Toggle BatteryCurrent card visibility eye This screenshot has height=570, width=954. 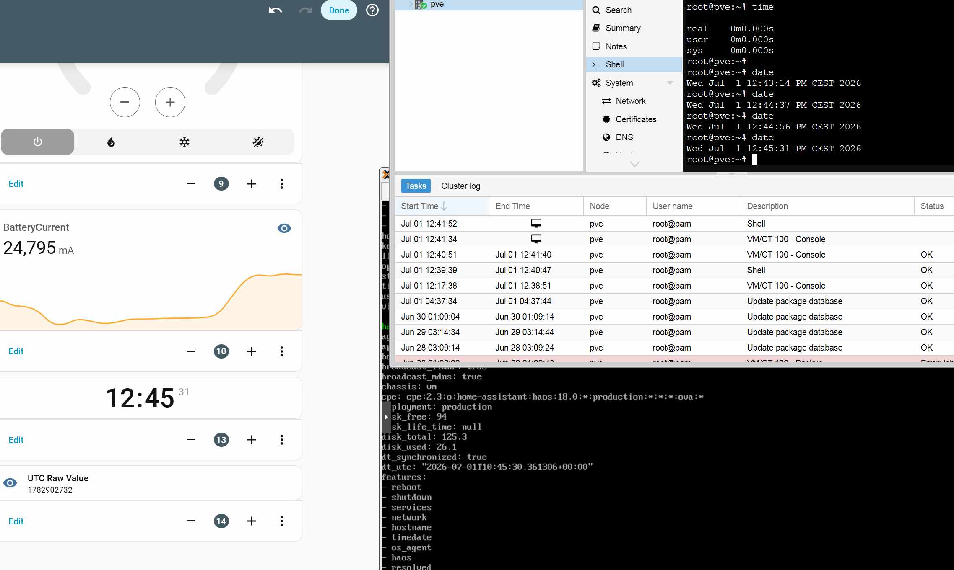tap(284, 228)
